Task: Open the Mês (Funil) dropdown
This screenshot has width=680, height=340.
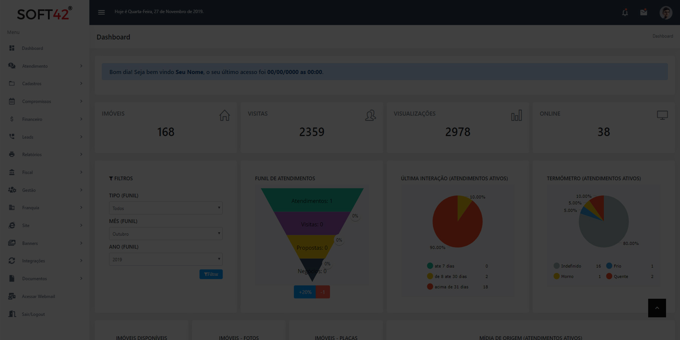Action: 166,234
